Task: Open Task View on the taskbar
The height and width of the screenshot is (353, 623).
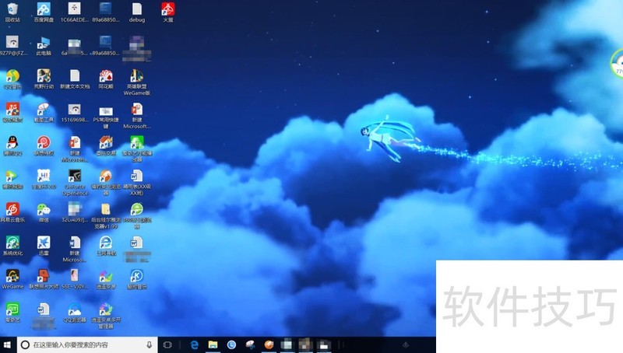Action: tap(167, 344)
